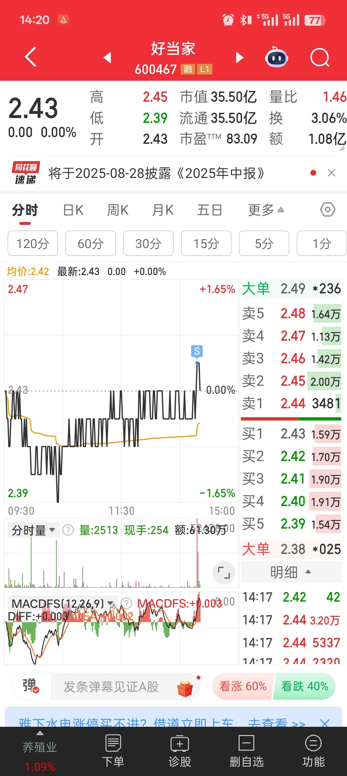Choose the 15分 period
The width and height of the screenshot is (347, 776).
click(206, 243)
